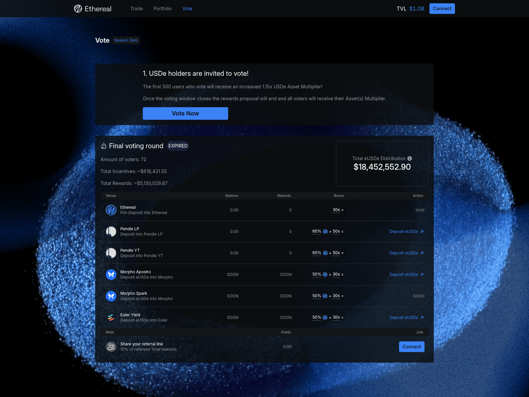Click the Ethereal logo icon in header
This screenshot has width=529, height=397.
pos(78,9)
